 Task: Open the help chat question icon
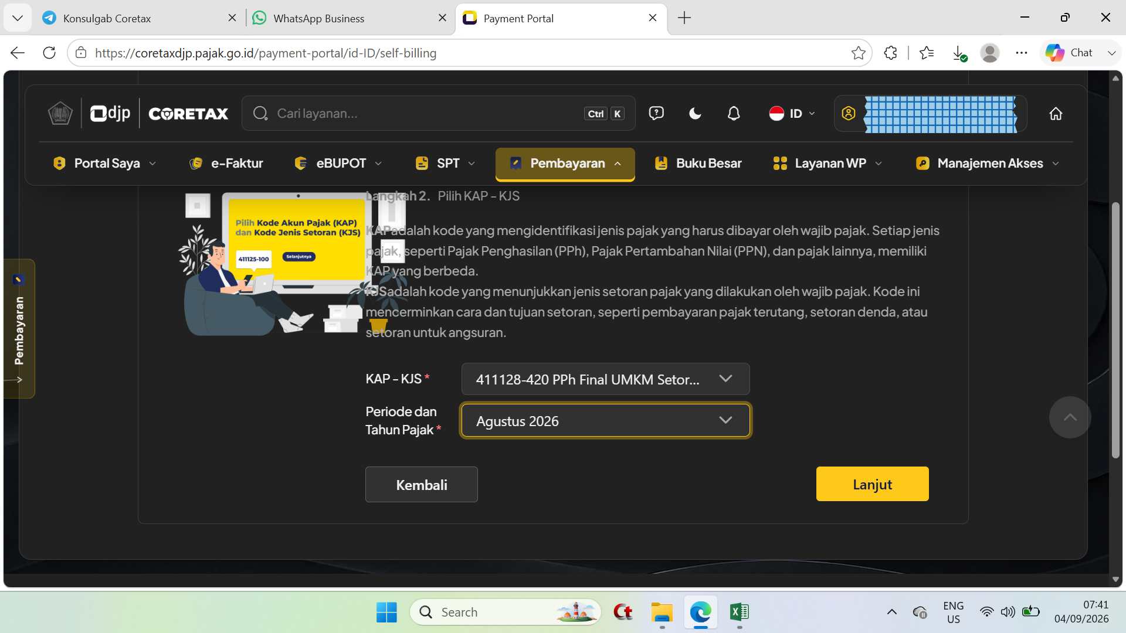[656, 113]
